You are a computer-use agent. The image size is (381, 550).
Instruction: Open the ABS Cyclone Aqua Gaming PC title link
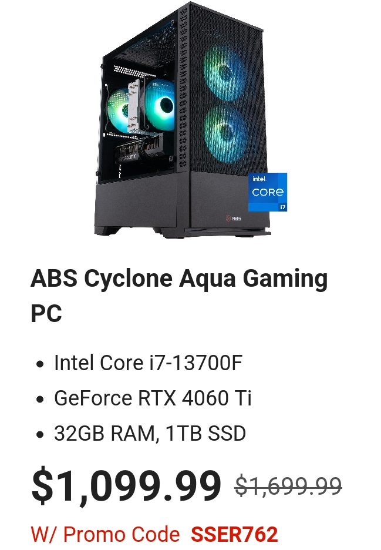click(x=179, y=296)
